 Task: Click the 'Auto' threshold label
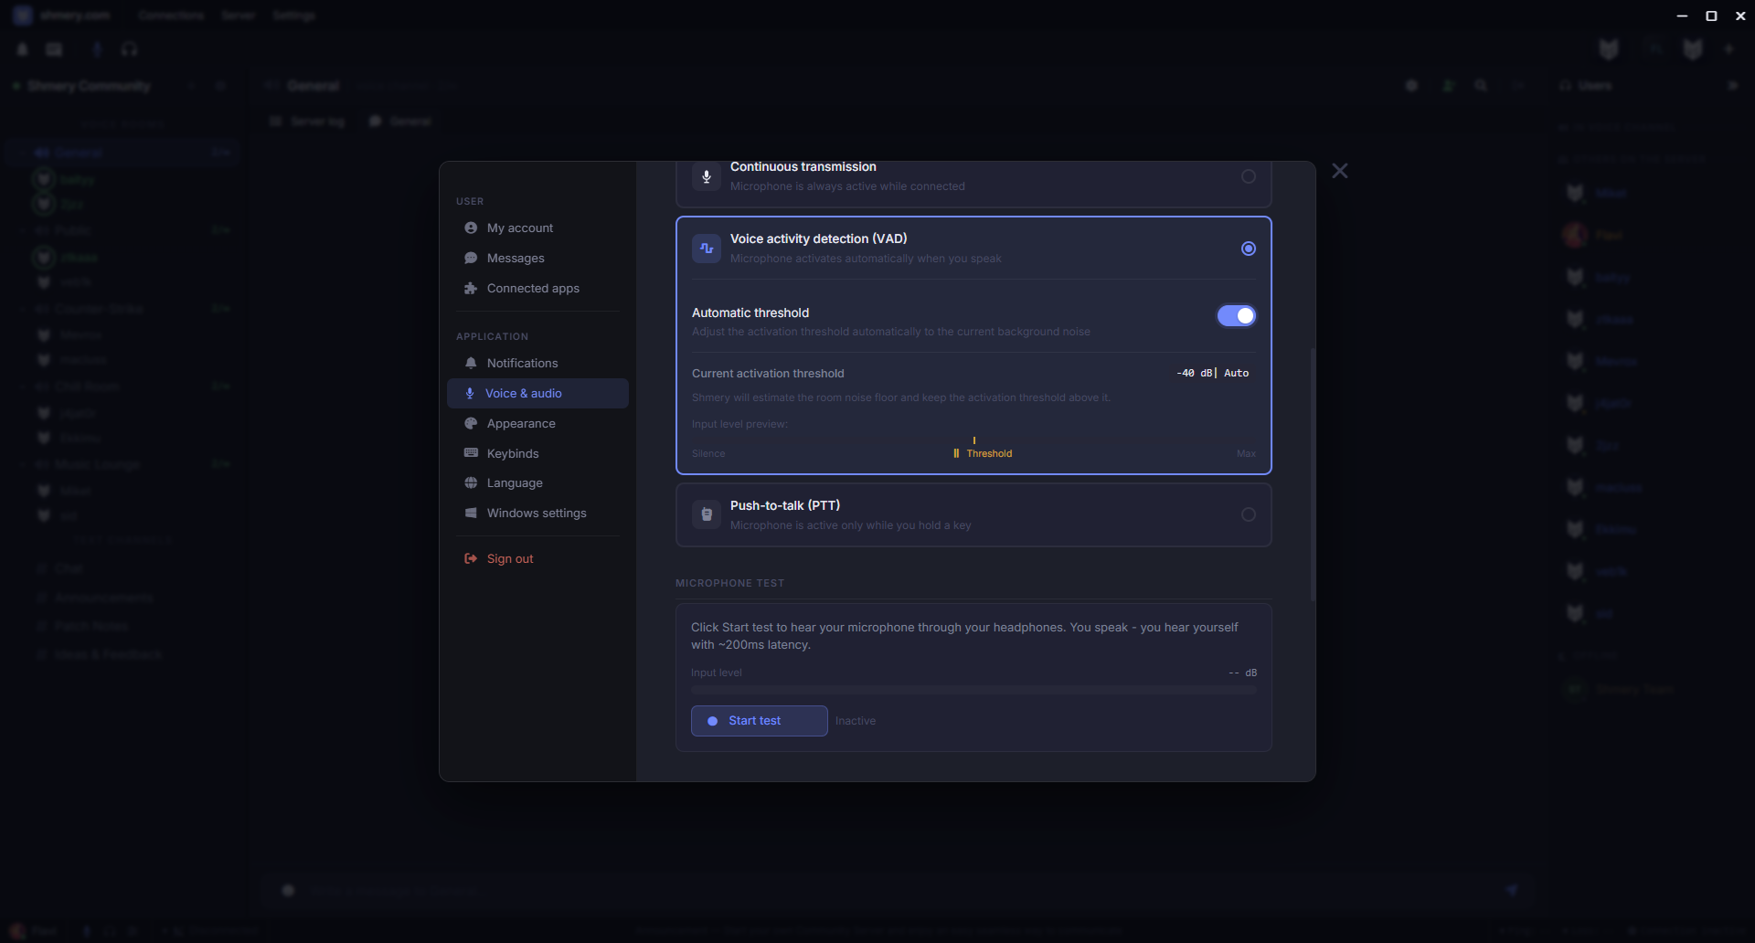pos(1236,373)
